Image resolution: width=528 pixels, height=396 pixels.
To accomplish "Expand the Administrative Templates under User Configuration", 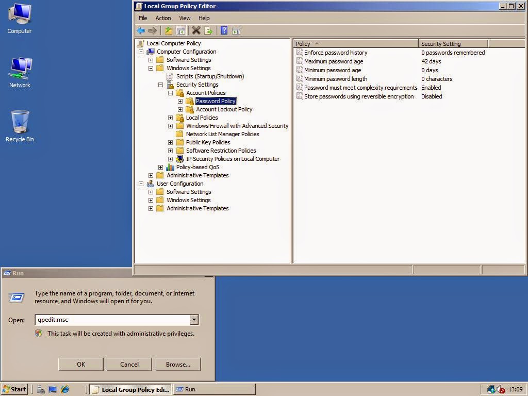I will (x=150, y=208).
